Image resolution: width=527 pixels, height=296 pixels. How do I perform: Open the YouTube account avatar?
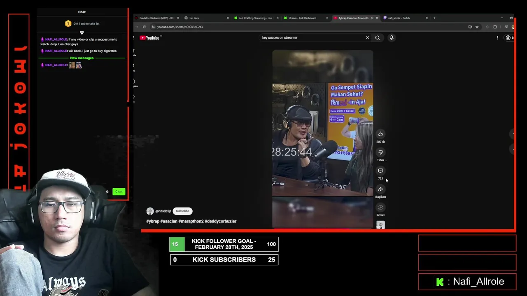(x=508, y=38)
